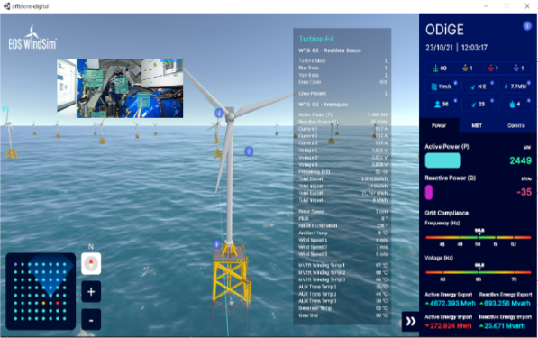
Task: Click the green turbine count 60 indicator
Action: (440, 69)
